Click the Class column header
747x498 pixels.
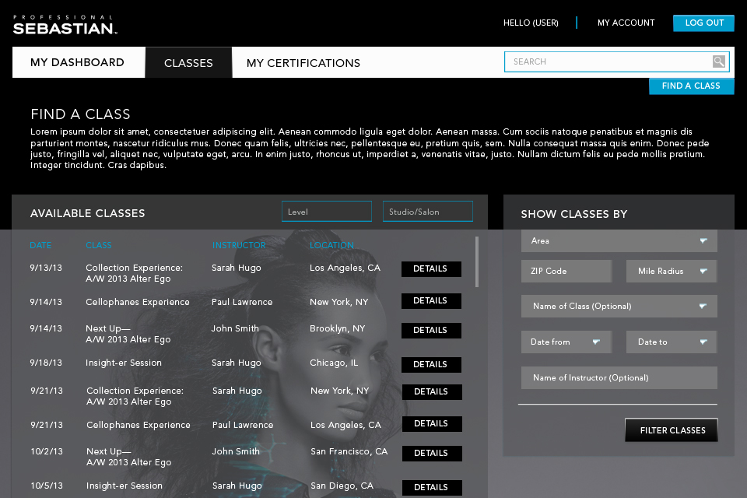99,245
